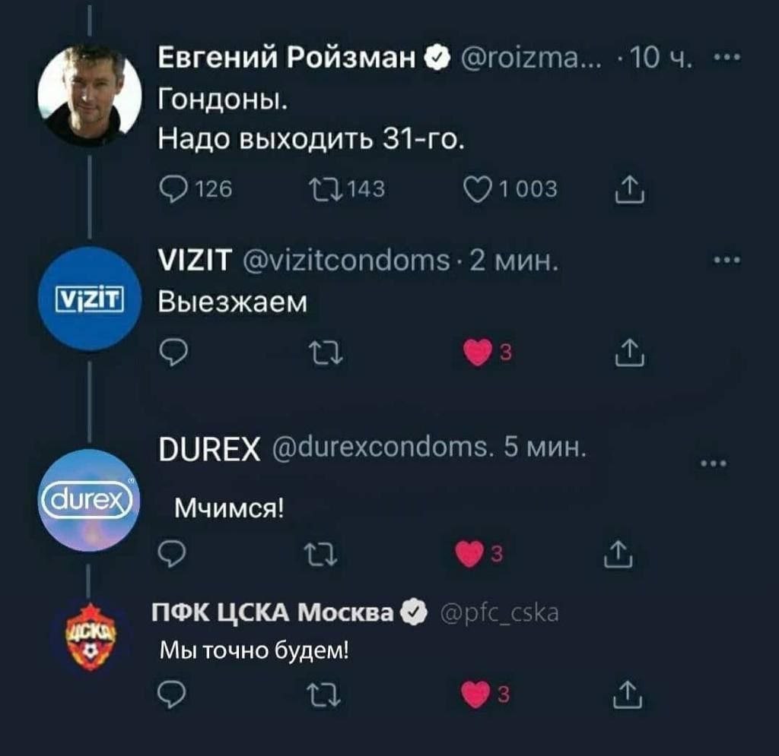Share the VIZIT tweet
Viewport: 779px width, 756px height.
pyautogui.click(x=629, y=352)
